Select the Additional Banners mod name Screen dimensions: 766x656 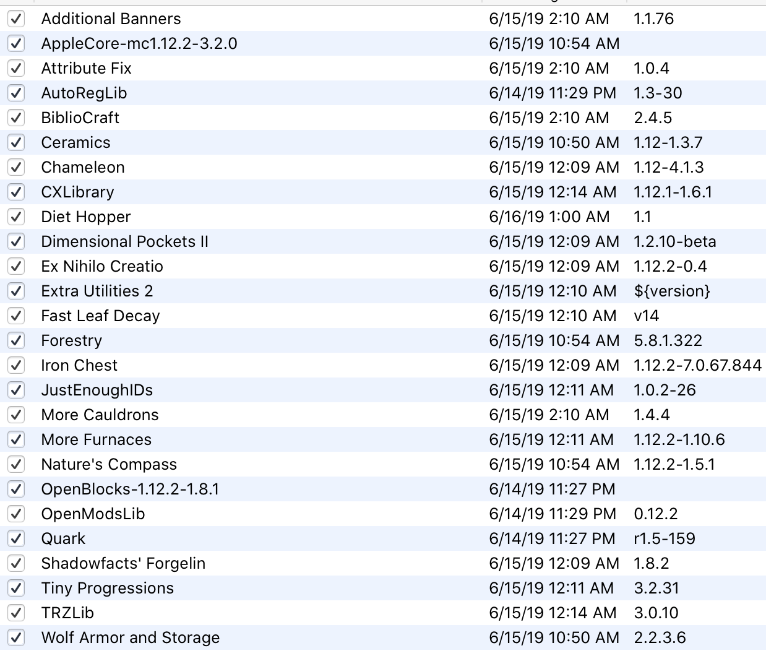111,19
